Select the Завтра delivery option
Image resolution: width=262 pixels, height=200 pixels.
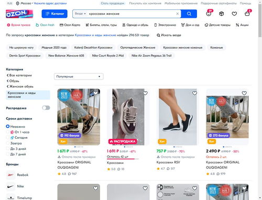coord(8,143)
